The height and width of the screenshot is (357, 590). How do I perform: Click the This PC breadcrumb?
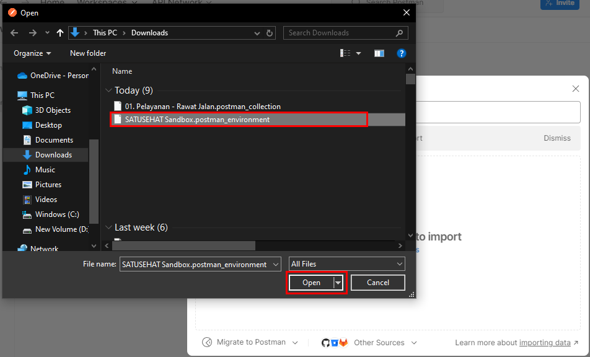(x=105, y=33)
